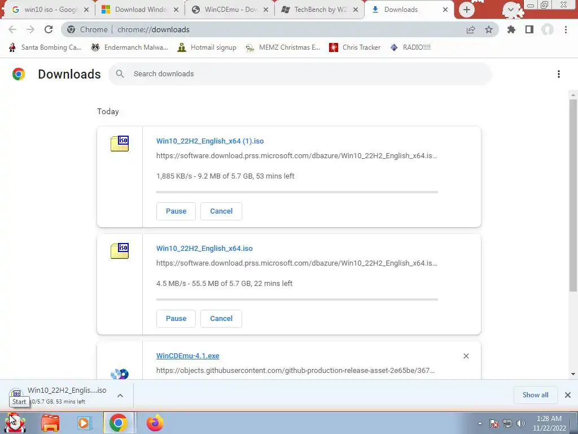Viewport: 578px width, 434px height.
Task: Launch Firefox from the taskbar
Action: (x=155, y=423)
